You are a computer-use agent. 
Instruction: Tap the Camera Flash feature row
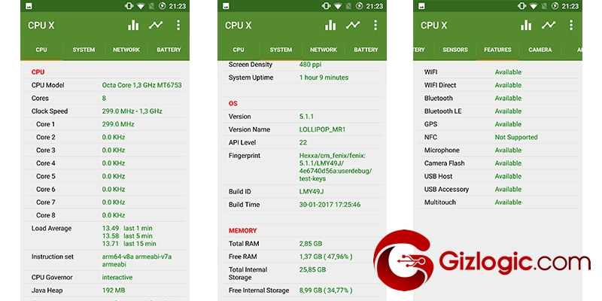[x=497, y=163]
